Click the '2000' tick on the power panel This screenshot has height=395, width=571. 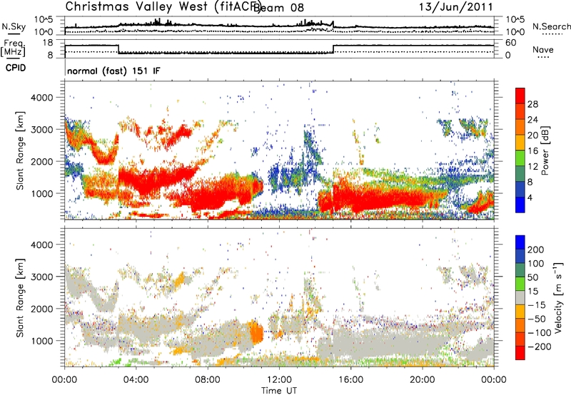[x=42, y=162]
